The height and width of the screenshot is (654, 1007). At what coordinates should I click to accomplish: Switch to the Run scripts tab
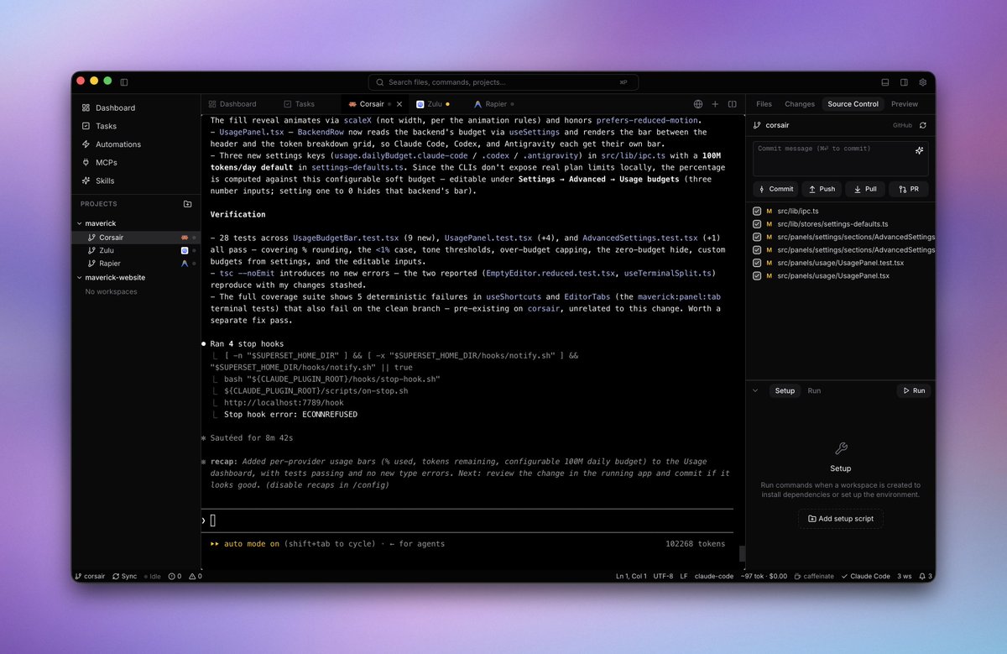[x=814, y=390]
